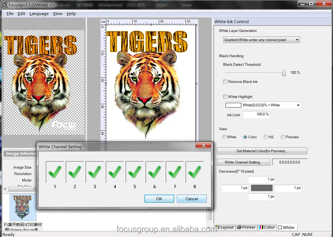Toggle white channel 3 checkmark
The width and height of the screenshot is (333, 237).
[x=95, y=172]
